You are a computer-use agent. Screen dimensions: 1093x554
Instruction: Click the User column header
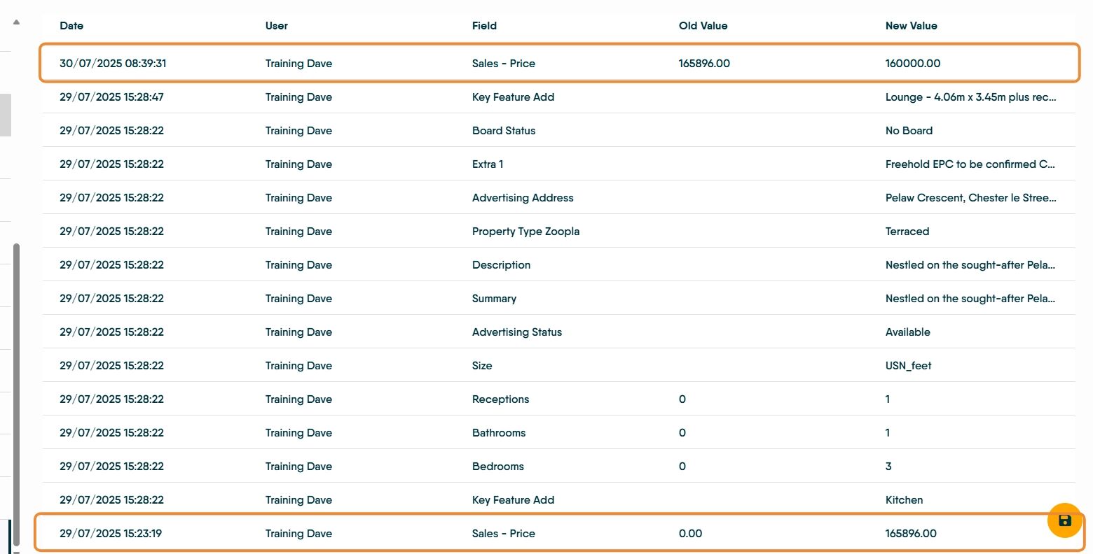(x=277, y=26)
